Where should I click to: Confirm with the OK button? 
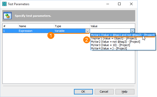tap(83, 92)
